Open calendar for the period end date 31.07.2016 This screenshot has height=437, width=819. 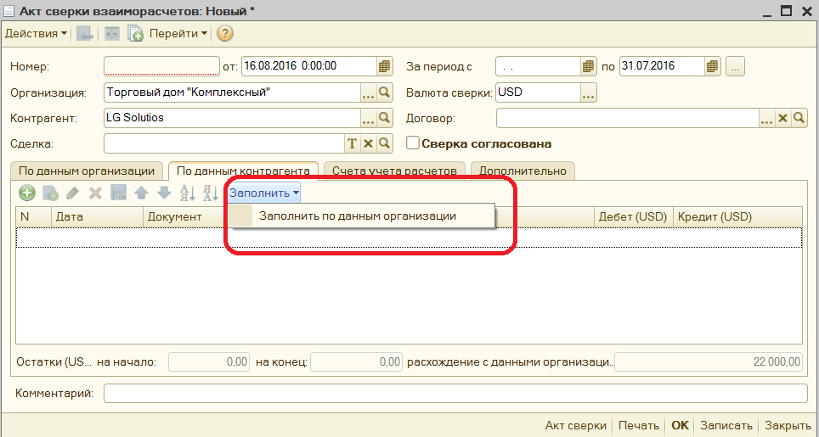click(713, 66)
